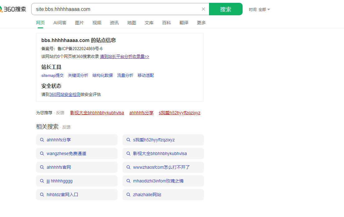Viewport: 344px width, 217px height.
Task: Open recommended link 影视大全bhbhhbhykubhvlsa
Action: click(97, 113)
